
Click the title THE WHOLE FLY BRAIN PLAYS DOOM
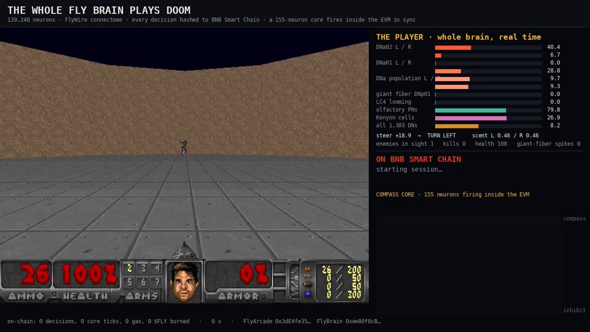coord(99,10)
